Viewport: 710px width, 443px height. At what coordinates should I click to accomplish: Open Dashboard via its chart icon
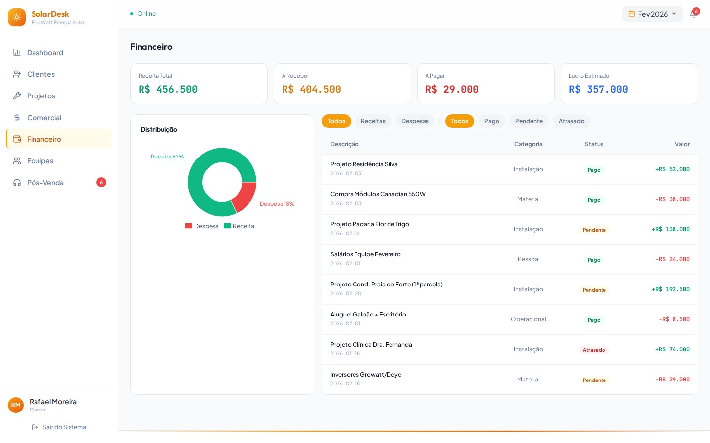(x=17, y=53)
